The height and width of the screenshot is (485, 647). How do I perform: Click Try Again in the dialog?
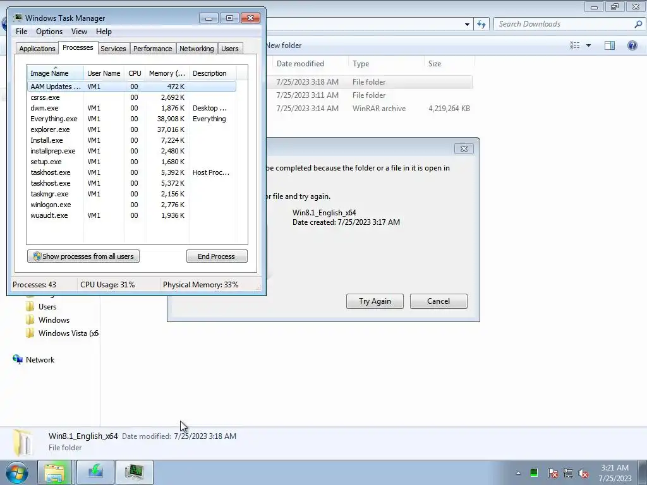click(375, 301)
